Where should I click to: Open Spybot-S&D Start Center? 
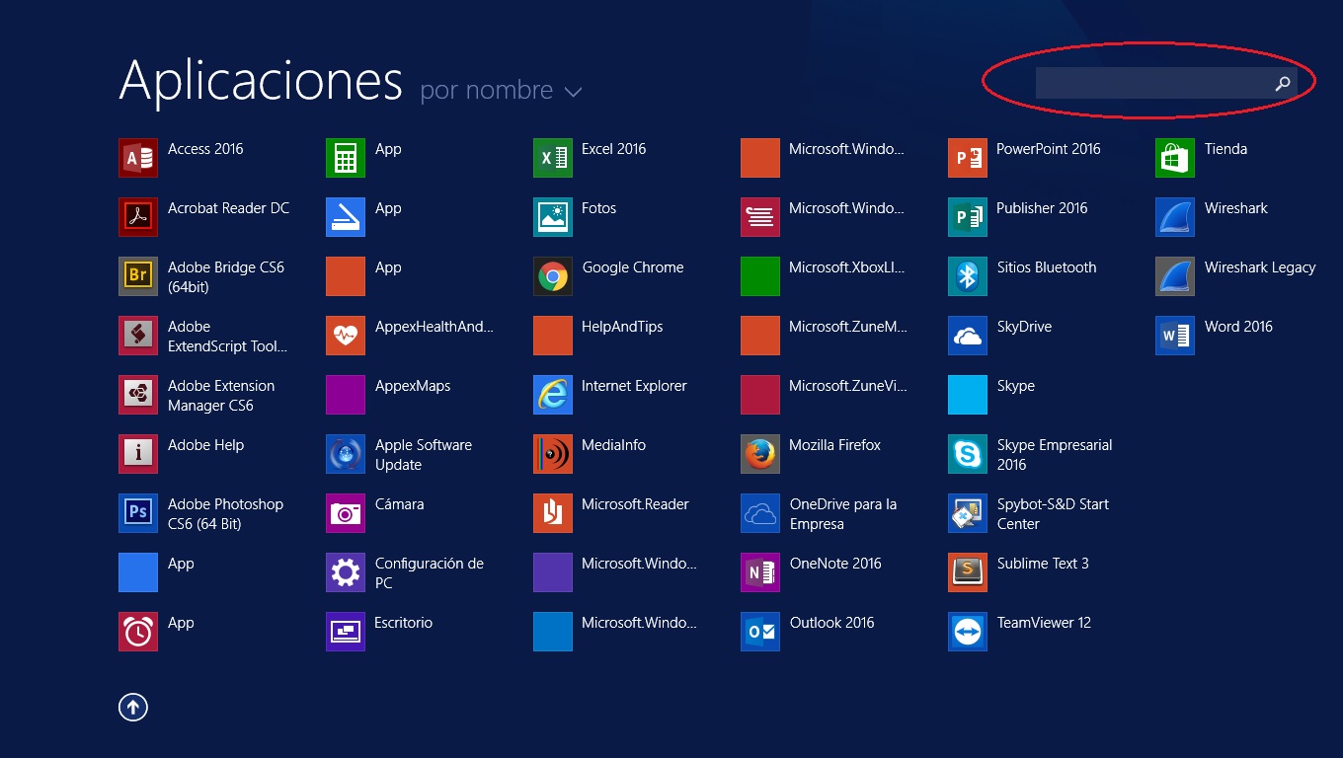coord(968,513)
